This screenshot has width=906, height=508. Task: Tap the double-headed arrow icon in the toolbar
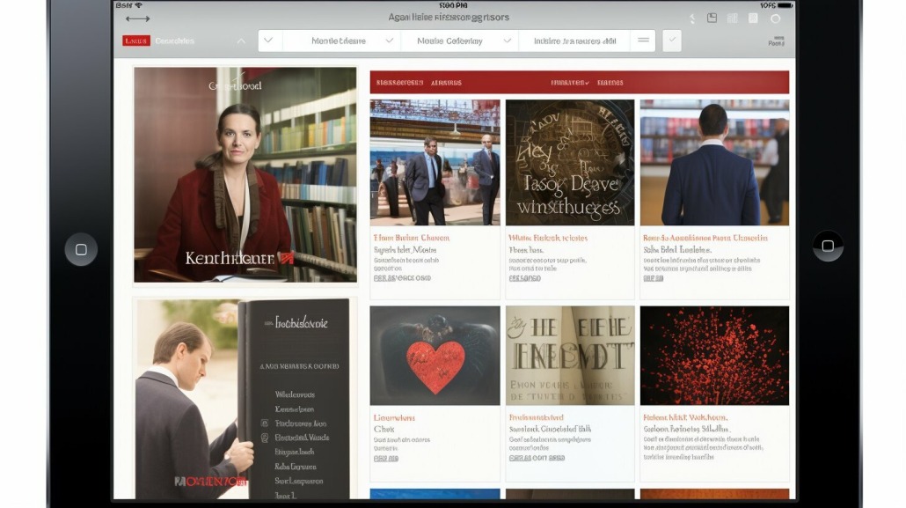point(137,18)
